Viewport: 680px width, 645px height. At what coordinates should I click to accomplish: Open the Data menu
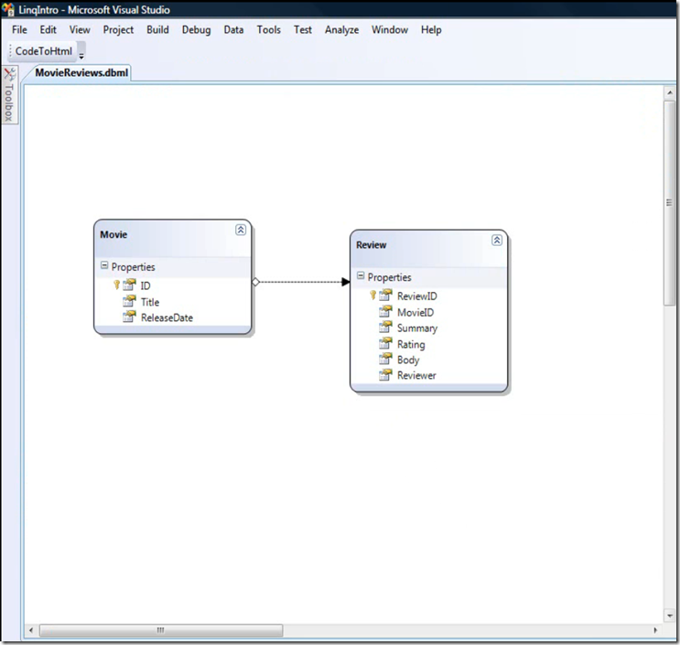(233, 30)
